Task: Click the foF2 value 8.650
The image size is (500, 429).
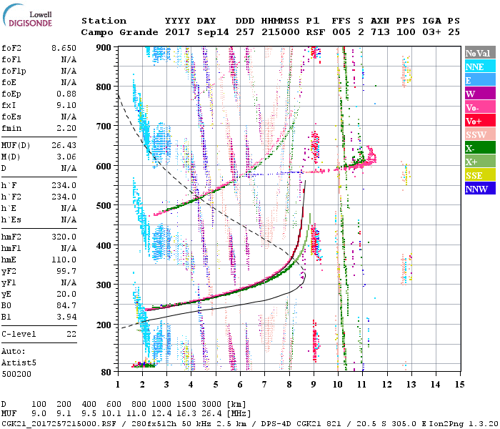Action: [x=63, y=47]
